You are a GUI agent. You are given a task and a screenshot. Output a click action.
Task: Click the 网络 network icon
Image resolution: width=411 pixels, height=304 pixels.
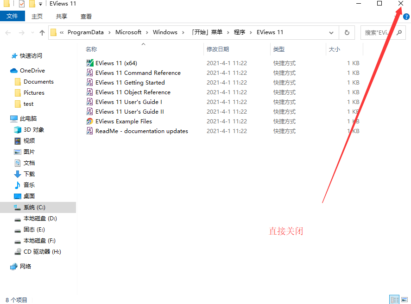(x=14, y=267)
